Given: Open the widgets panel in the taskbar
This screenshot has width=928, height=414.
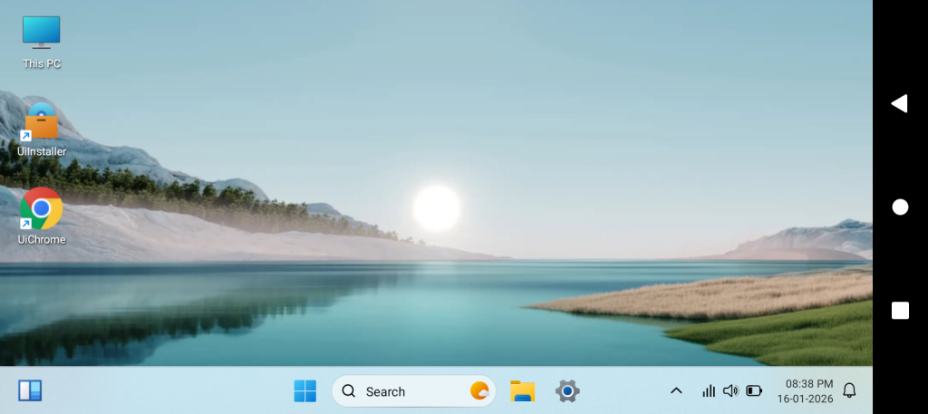Looking at the screenshot, I should tap(30, 390).
